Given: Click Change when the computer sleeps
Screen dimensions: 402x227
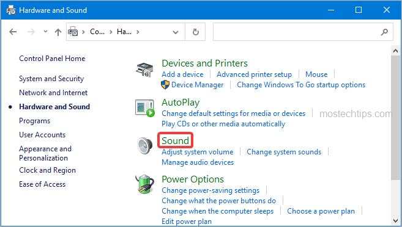Looking at the screenshot, I should 218,211.
